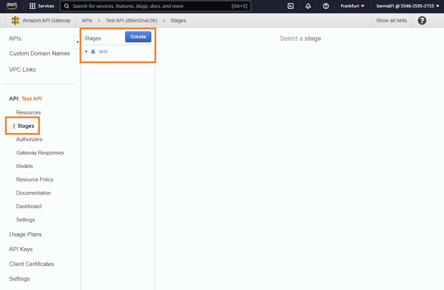Click the Amazon API Gateway logo
The height and width of the screenshot is (290, 444).
coord(15,20)
